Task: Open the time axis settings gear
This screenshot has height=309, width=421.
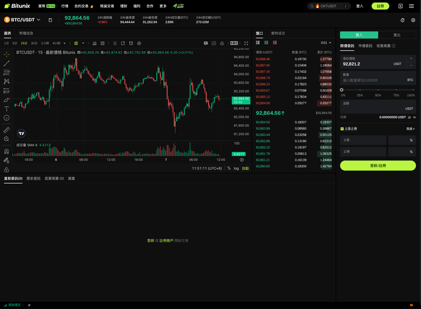Action: pyautogui.click(x=242, y=160)
